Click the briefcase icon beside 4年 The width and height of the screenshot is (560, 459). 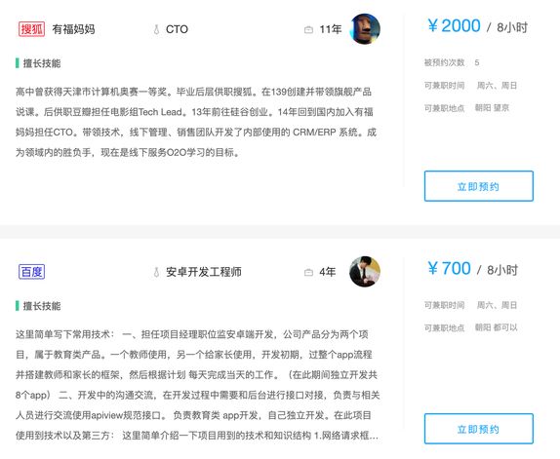coord(308,273)
